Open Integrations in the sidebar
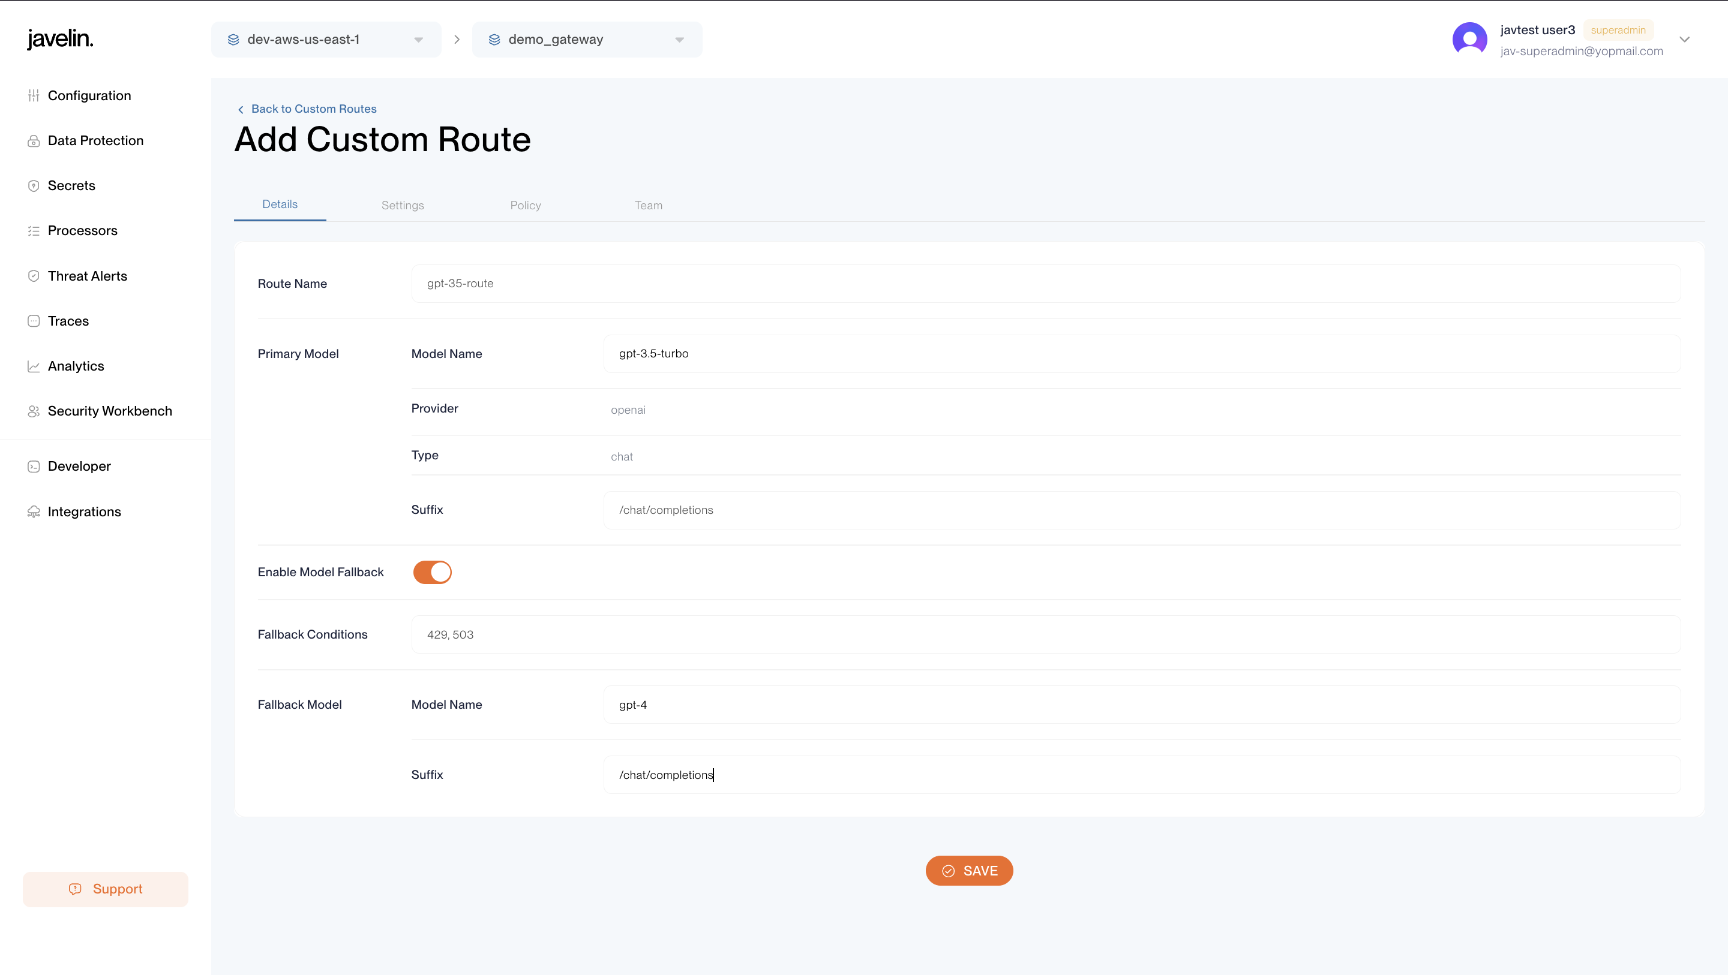1728x975 pixels. pyautogui.click(x=84, y=511)
